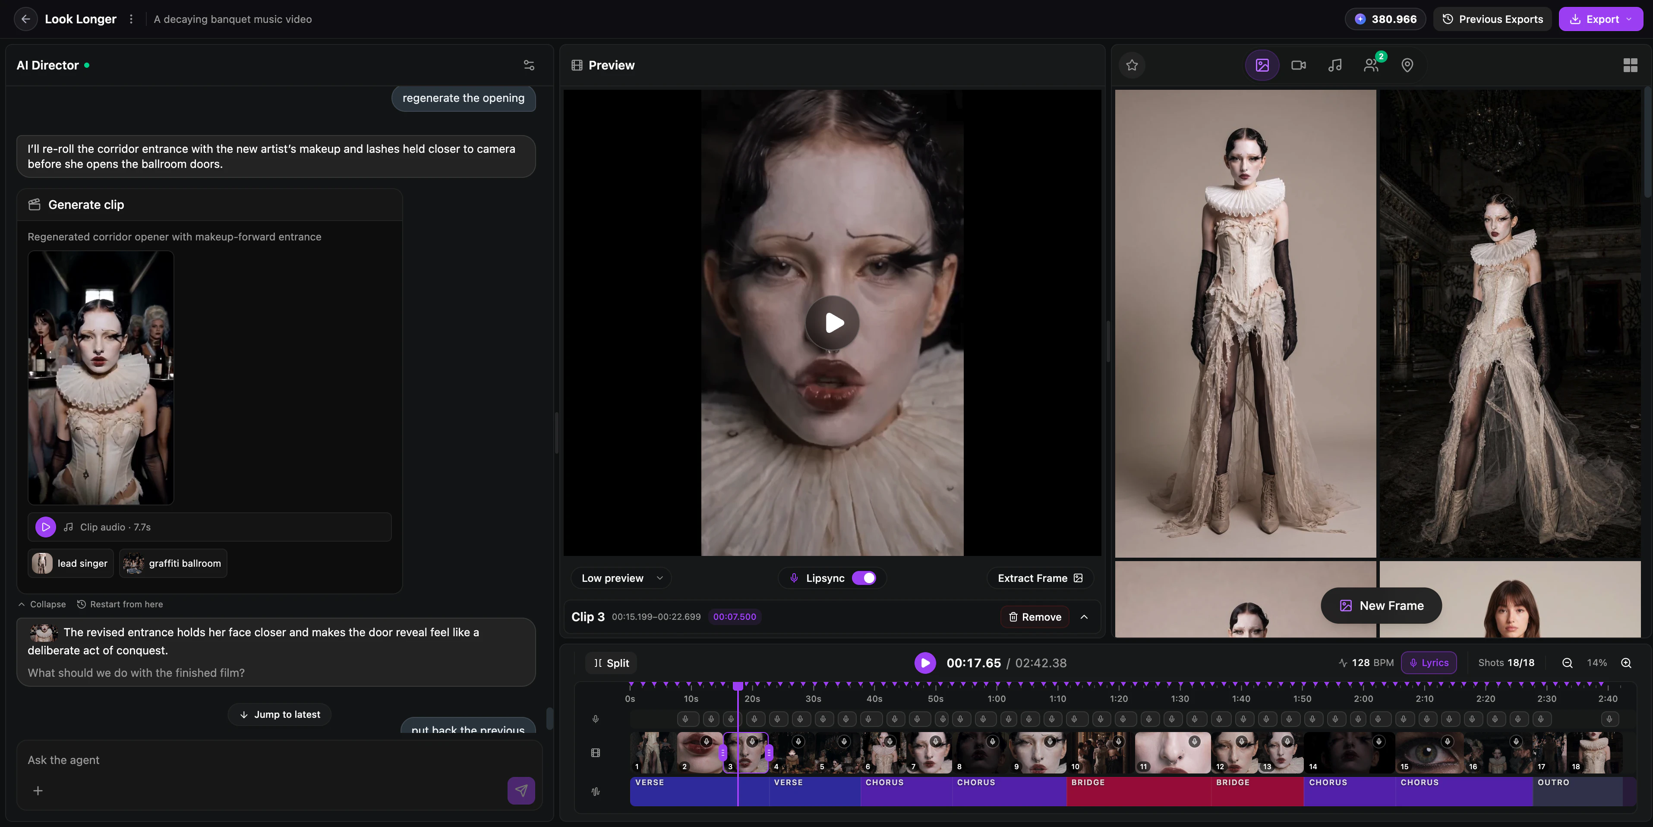Screen dimensions: 1653x827
Task: Open Previous Exports
Action: [1492, 19]
